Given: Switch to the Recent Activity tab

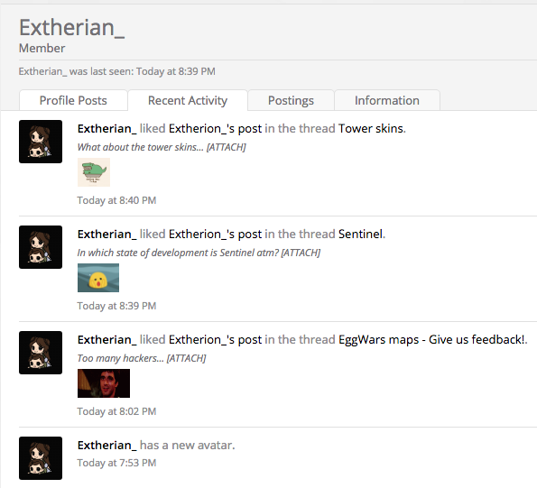Looking at the screenshot, I should point(188,100).
